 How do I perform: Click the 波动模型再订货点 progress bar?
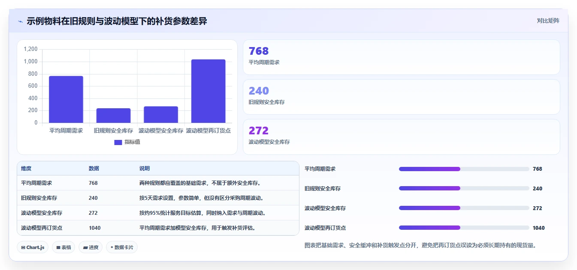point(464,228)
